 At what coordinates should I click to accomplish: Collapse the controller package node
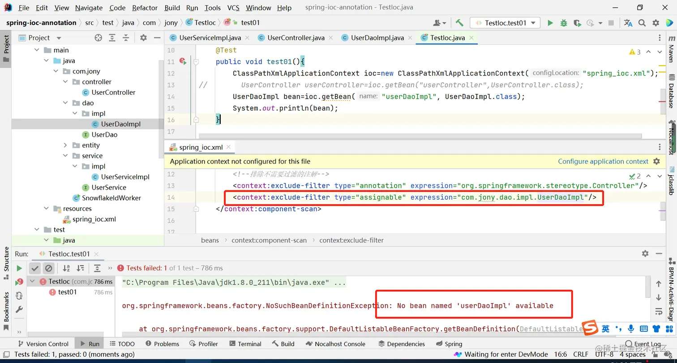click(65, 82)
